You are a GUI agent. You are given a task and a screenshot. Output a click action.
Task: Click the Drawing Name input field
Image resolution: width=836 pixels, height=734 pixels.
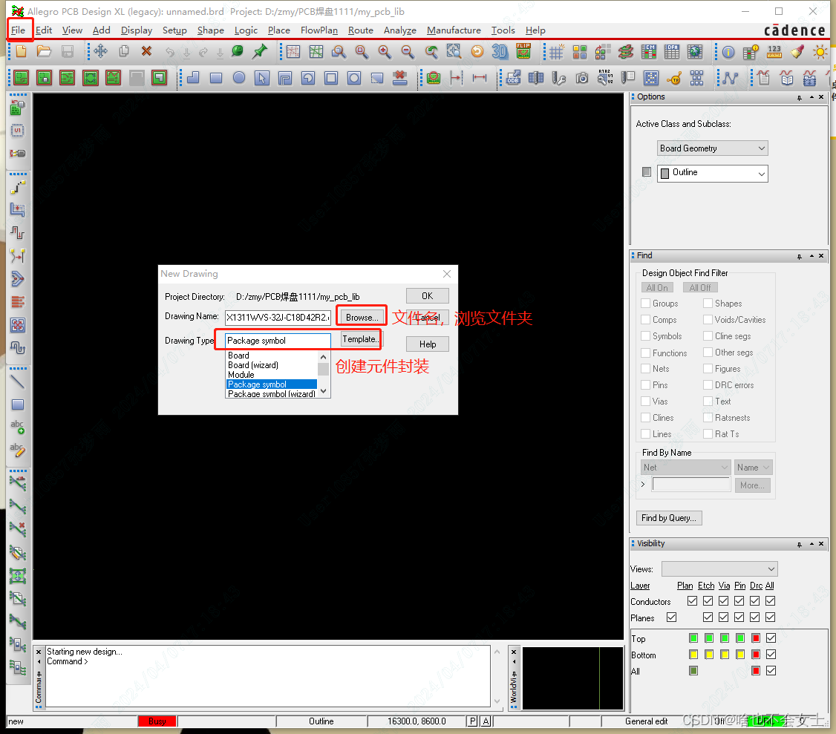pyautogui.click(x=277, y=317)
